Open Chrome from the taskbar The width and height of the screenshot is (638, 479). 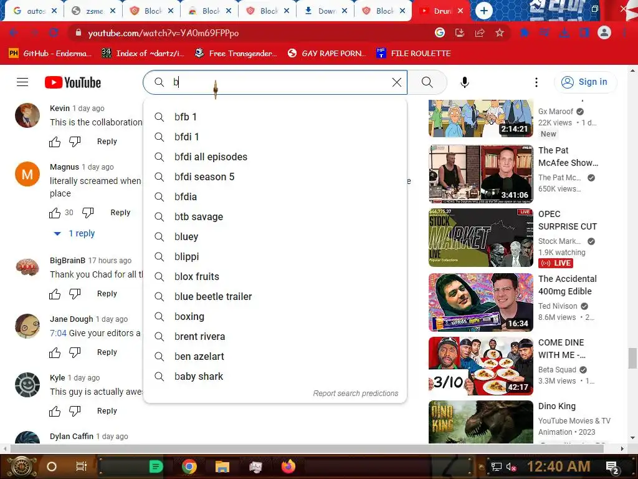189,467
